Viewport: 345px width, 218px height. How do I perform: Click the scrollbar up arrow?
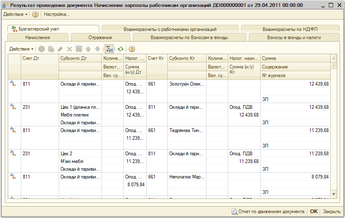(x=334, y=58)
